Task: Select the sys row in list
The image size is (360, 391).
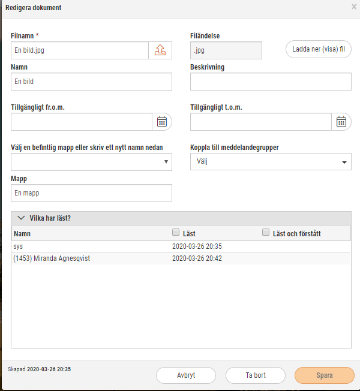Action: (x=181, y=246)
